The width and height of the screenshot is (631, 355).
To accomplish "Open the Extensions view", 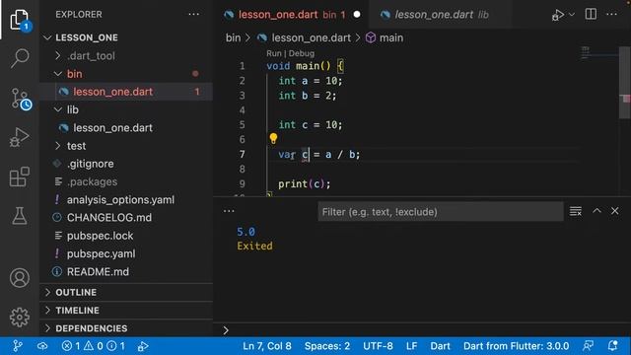I will point(20,177).
